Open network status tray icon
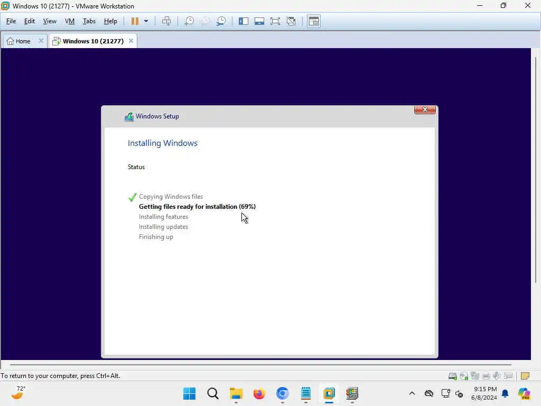 (445, 393)
